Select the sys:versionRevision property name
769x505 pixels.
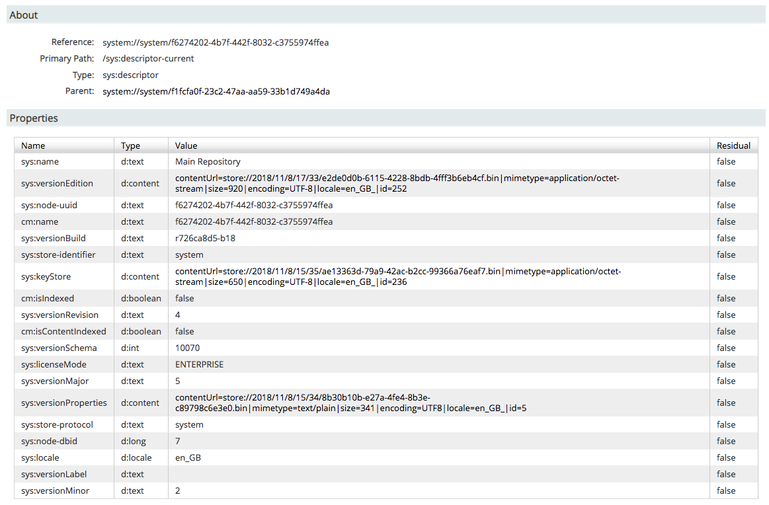click(x=60, y=315)
